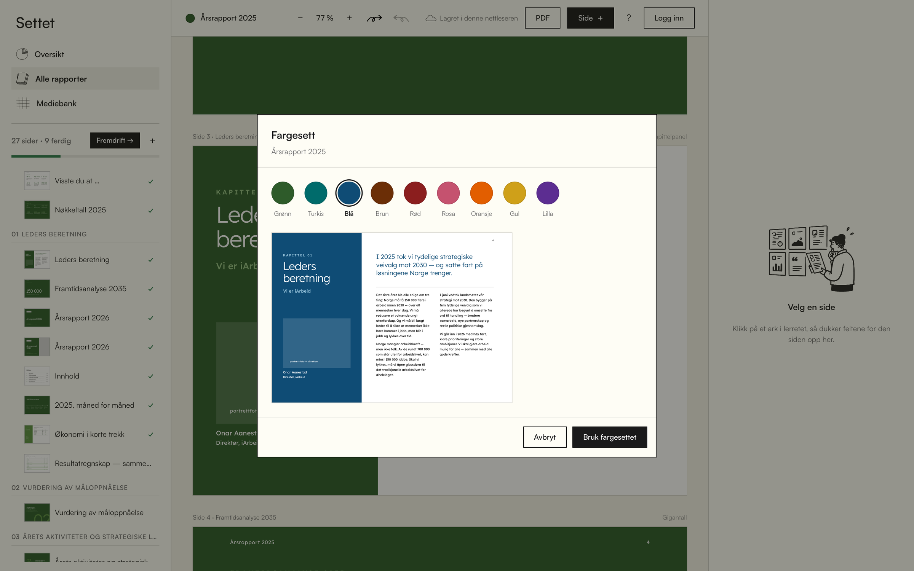Zoom in with the plus icon

pos(349,18)
